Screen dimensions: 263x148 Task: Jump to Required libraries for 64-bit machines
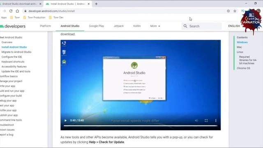click(248, 60)
